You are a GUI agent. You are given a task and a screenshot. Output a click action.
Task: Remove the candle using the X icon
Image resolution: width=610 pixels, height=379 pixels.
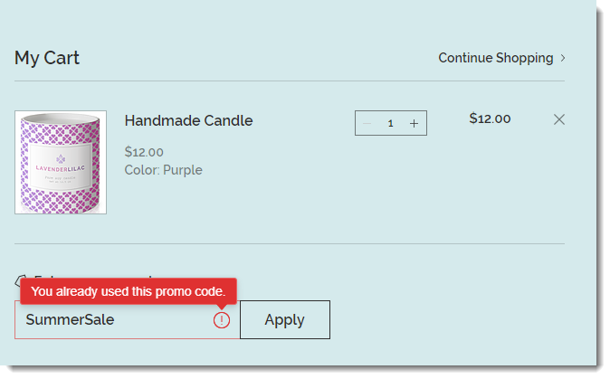pyautogui.click(x=559, y=119)
